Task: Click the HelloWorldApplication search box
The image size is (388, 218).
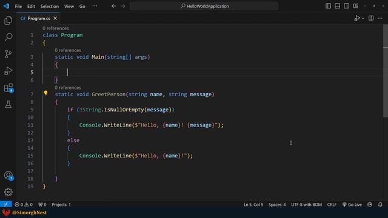Action: click(x=204, y=6)
